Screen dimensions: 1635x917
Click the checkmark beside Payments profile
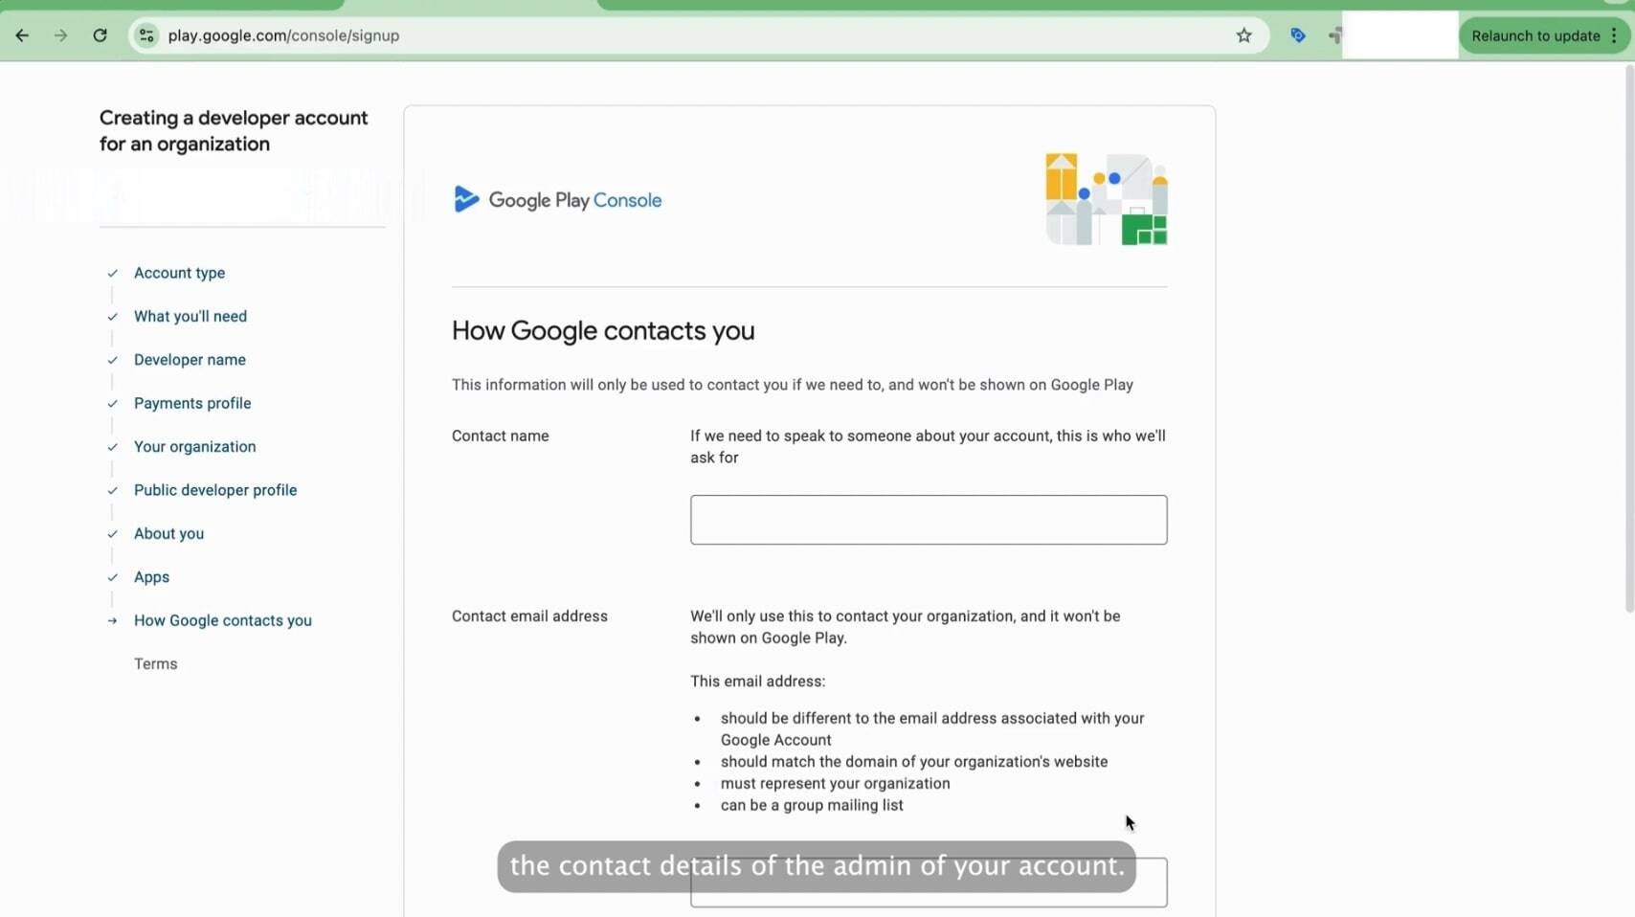(x=112, y=403)
